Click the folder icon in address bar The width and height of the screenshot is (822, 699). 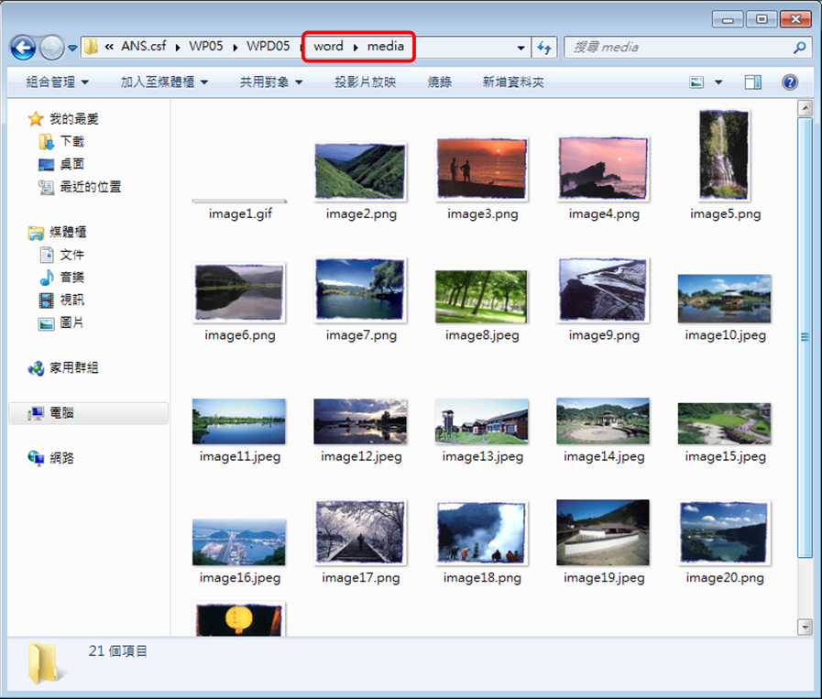(91, 47)
